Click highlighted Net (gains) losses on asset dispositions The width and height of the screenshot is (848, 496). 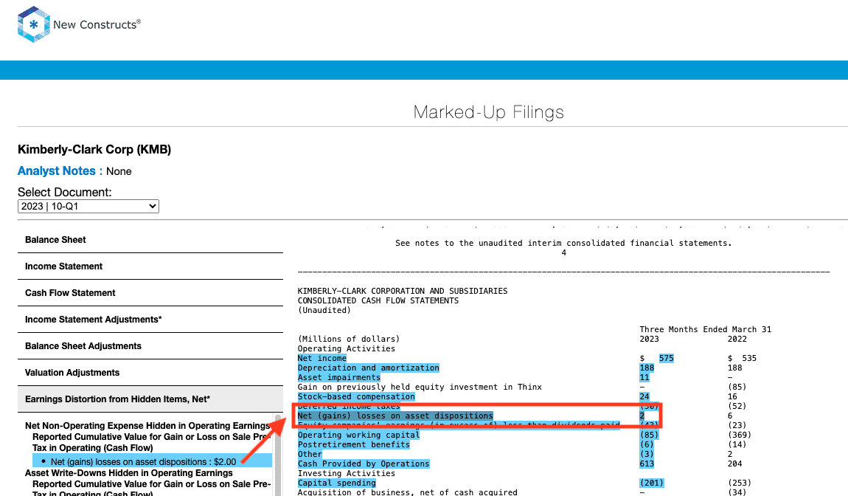click(395, 416)
